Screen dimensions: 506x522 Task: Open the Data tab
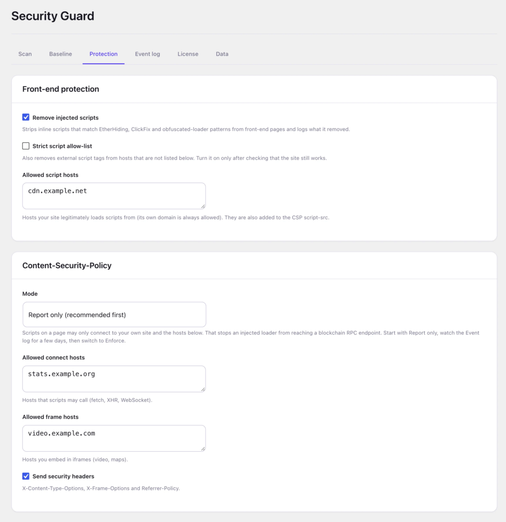(222, 54)
